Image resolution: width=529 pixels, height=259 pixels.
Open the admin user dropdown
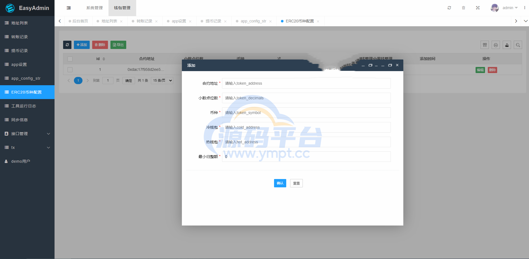(510, 8)
